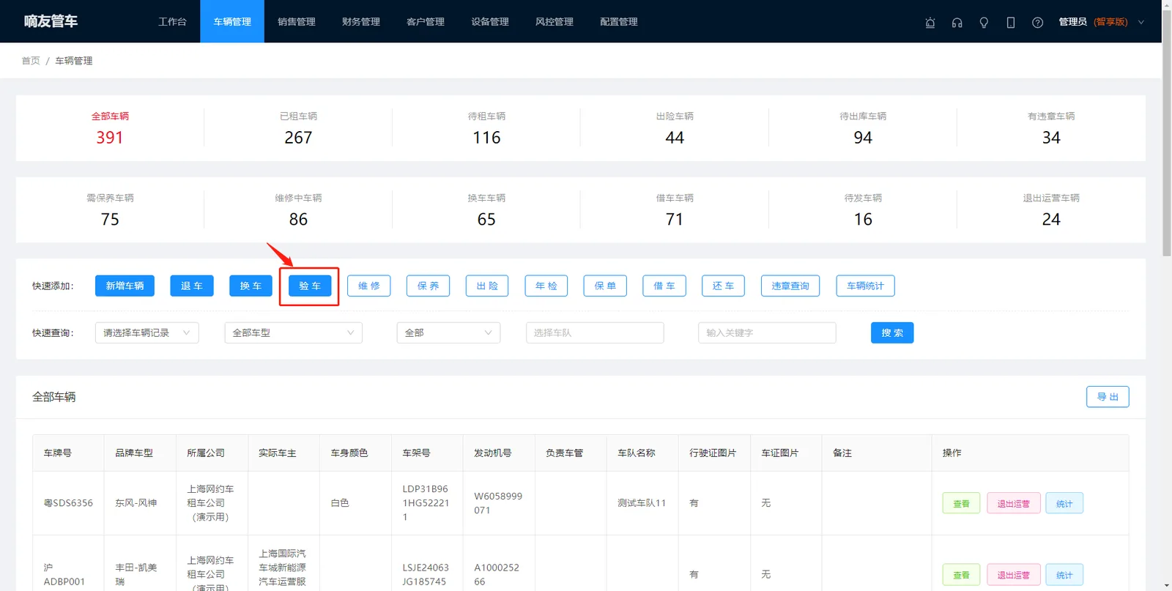Click the 验车 quick-add button
The height and width of the screenshot is (591, 1172).
pyautogui.click(x=310, y=286)
